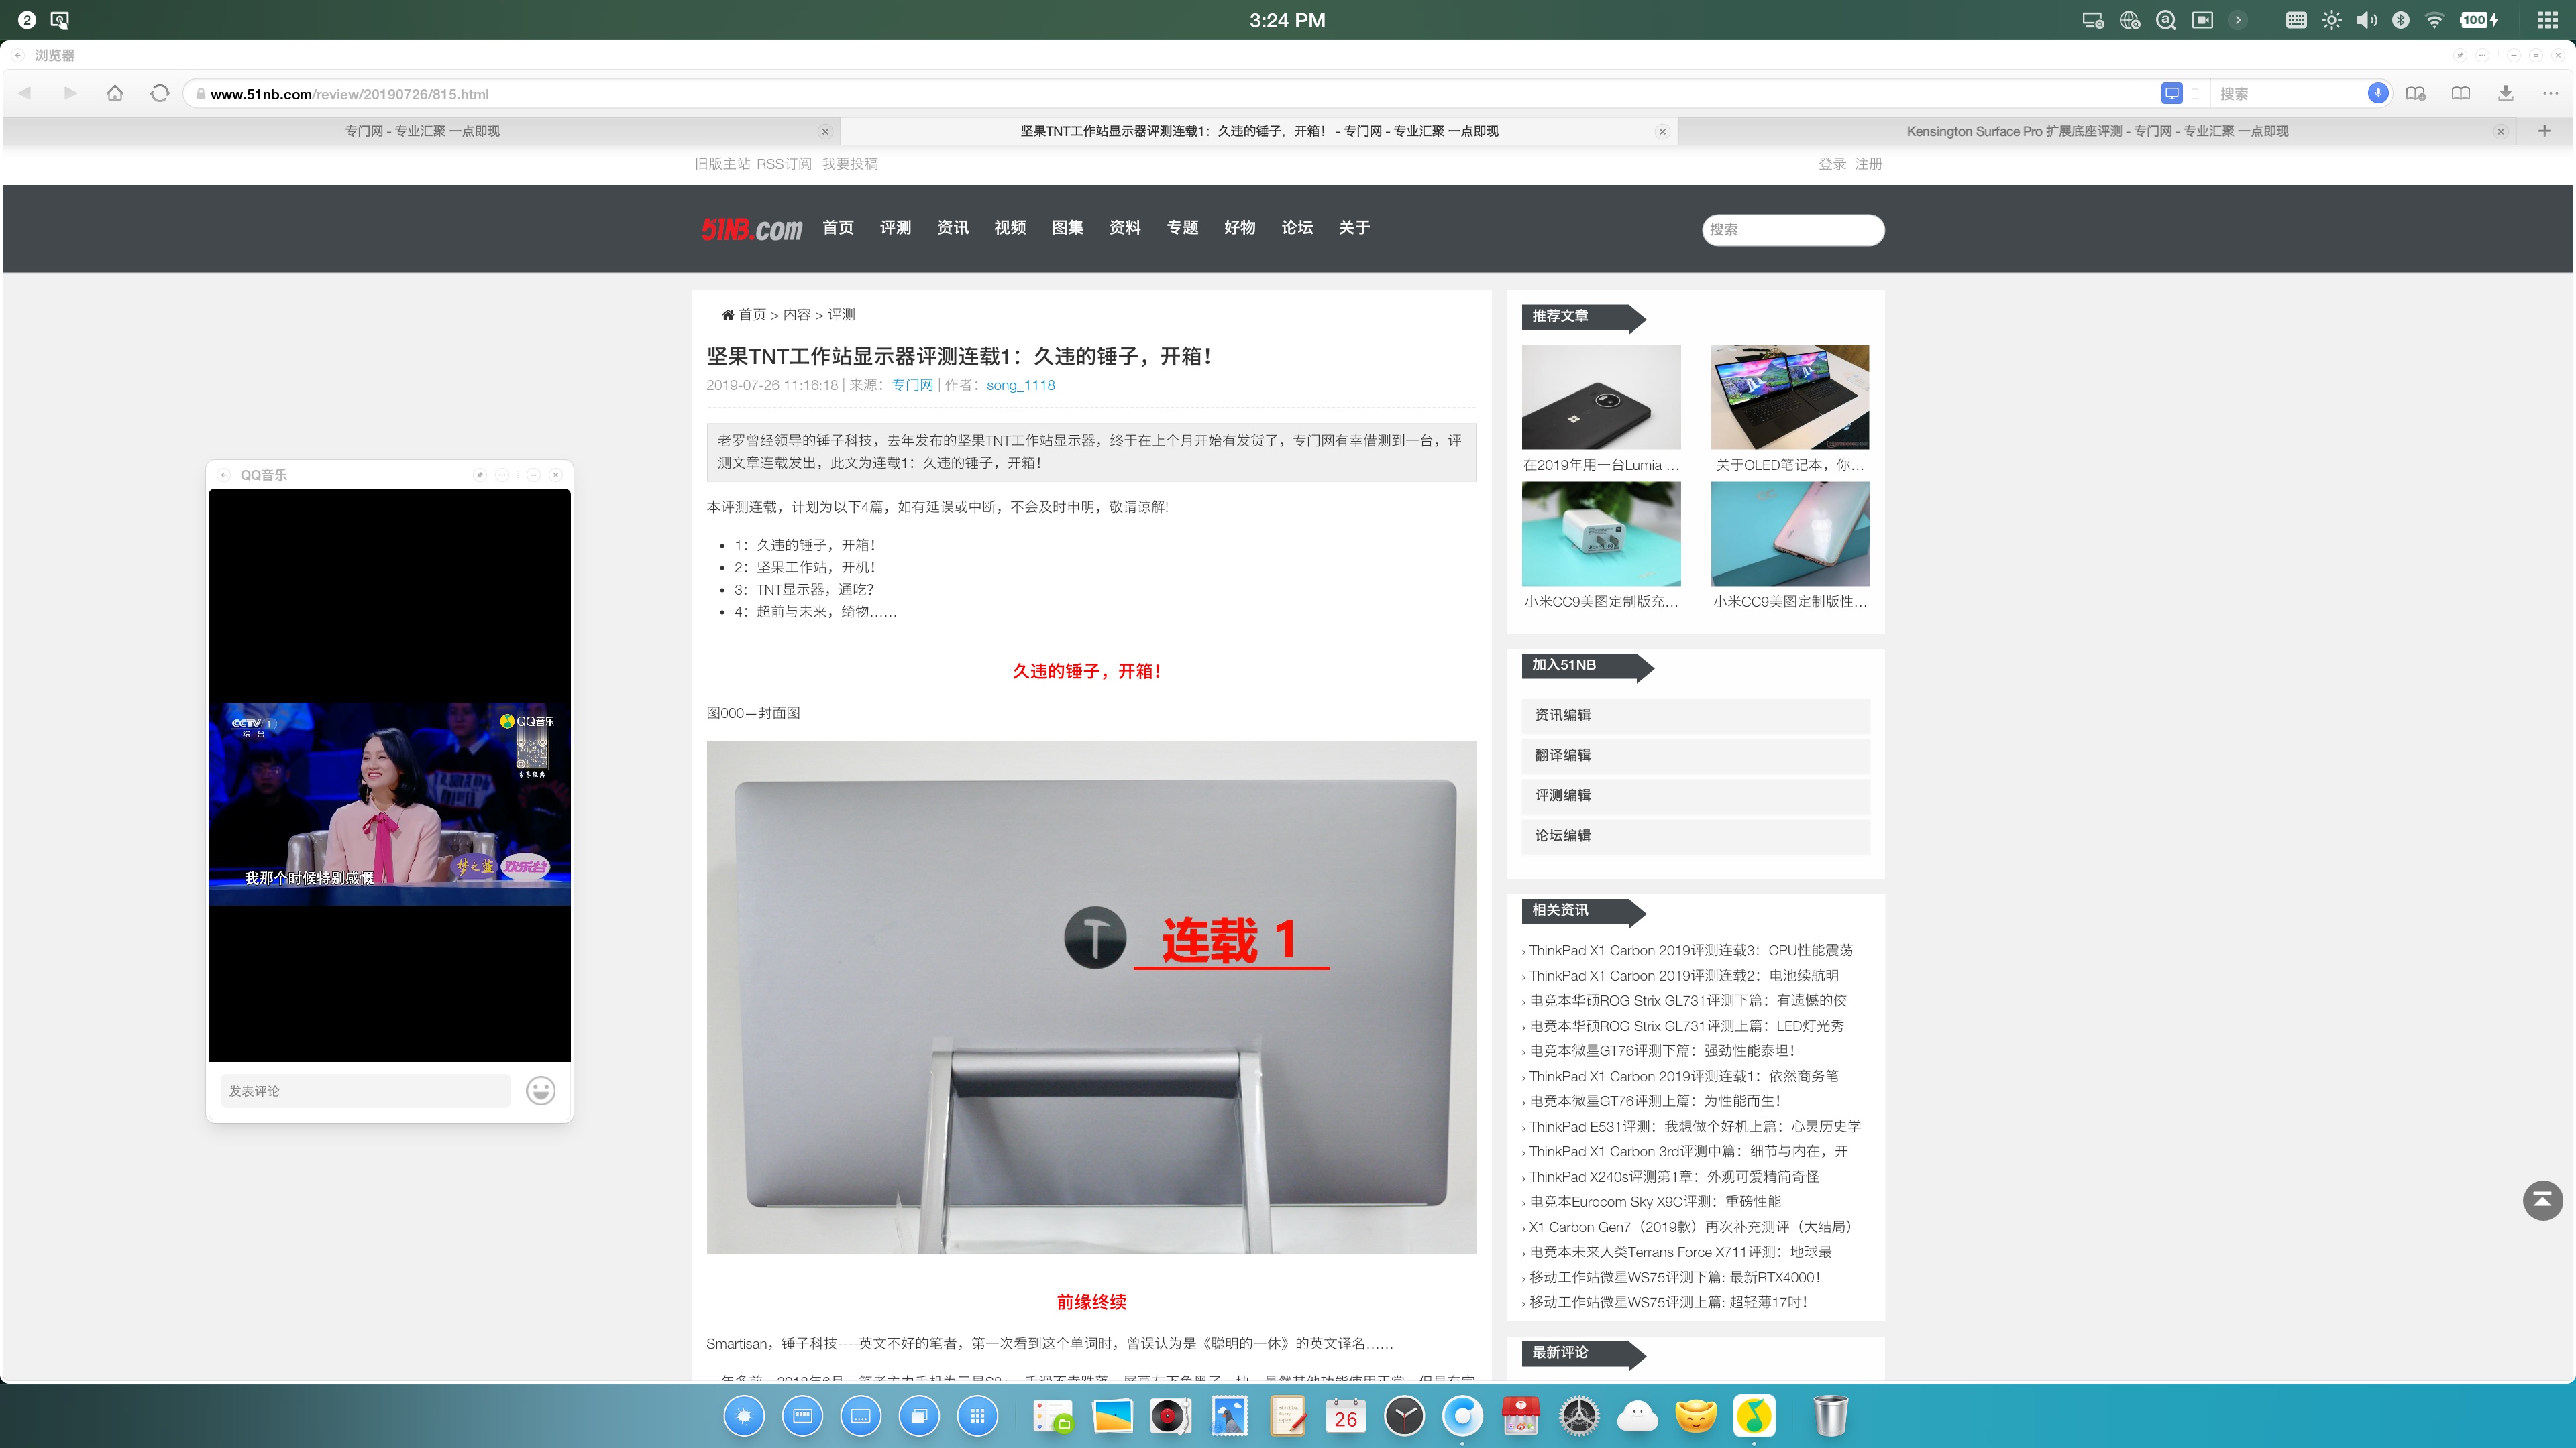
Task: Click the browser home icon
Action: 115,93
